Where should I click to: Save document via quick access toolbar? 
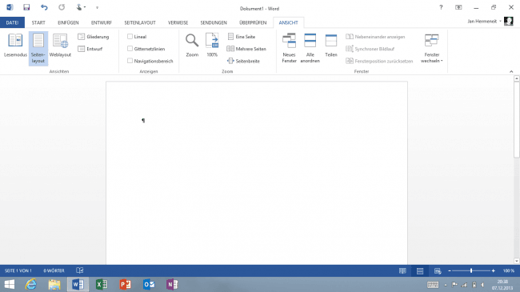[x=26, y=7]
